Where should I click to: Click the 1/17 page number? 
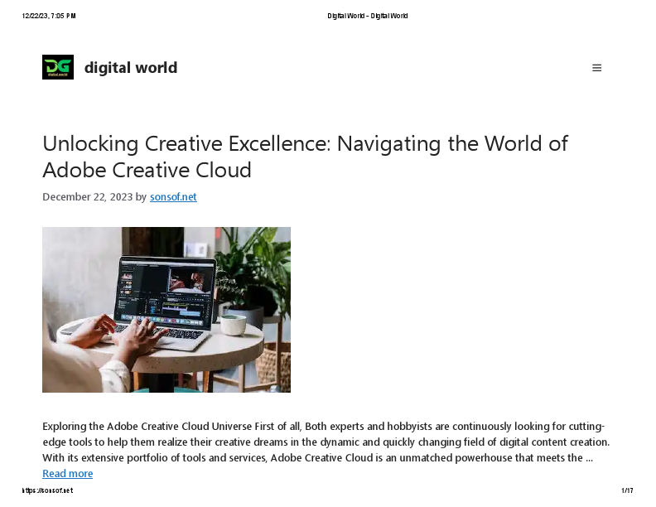click(x=627, y=490)
